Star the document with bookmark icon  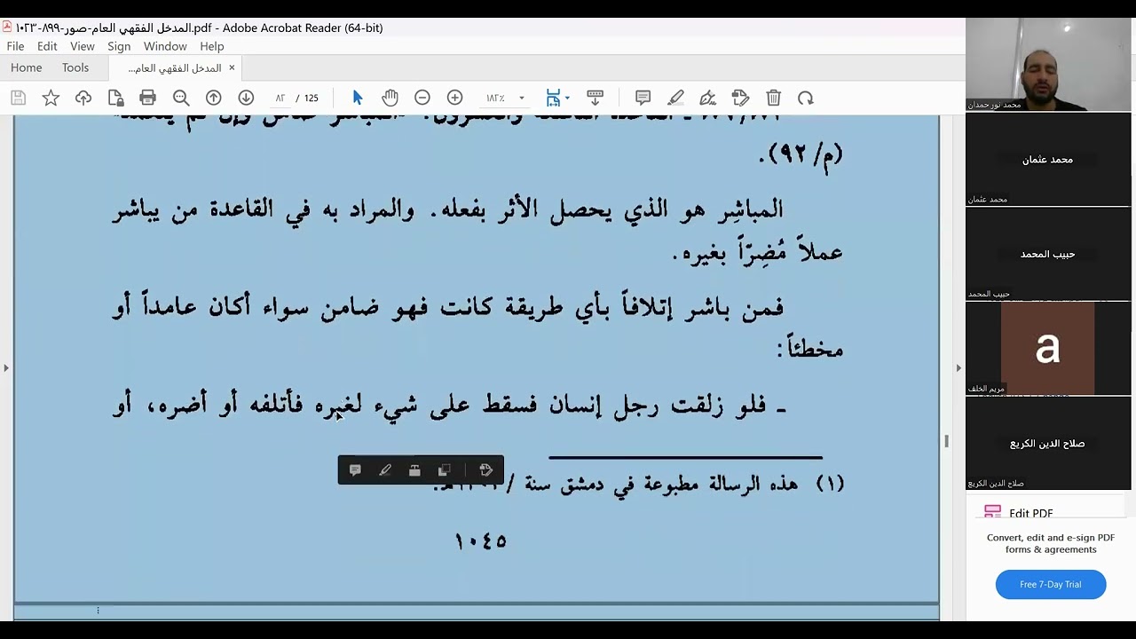coord(51,98)
